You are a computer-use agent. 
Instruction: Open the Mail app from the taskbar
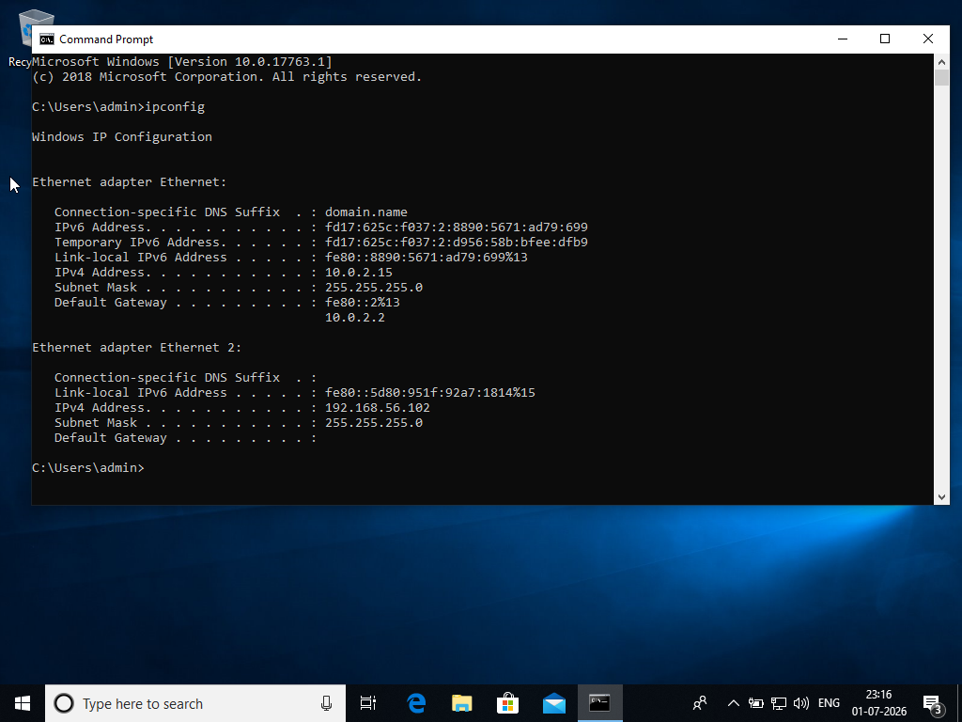point(554,703)
